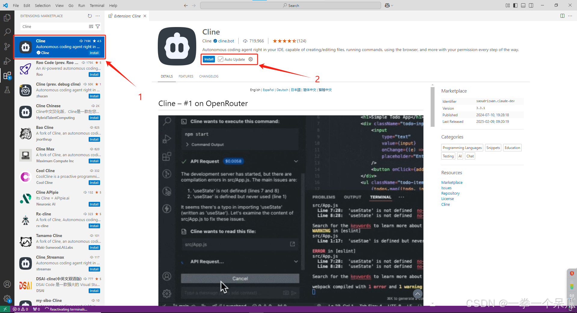Open the Extensions view icon
The height and width of the screenshot is (313, 577).
7,75
